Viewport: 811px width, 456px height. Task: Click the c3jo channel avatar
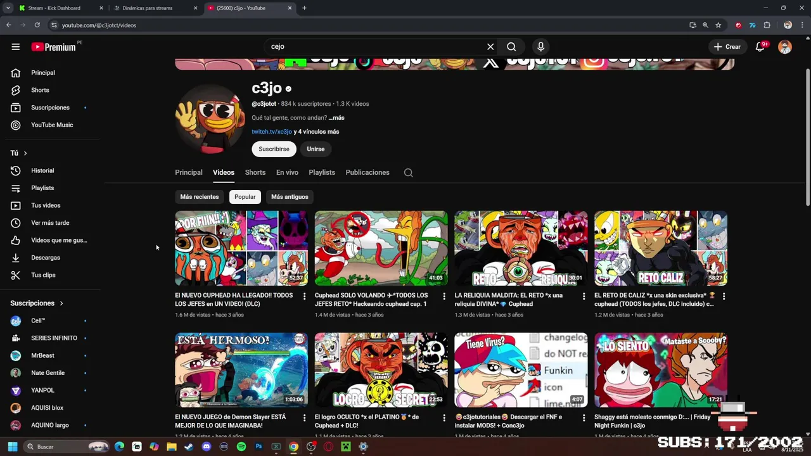210,119
